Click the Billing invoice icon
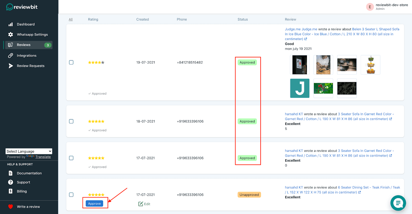The width and height of the screenshot is (412, 214). pyautogui.click(x=11, y=191)
